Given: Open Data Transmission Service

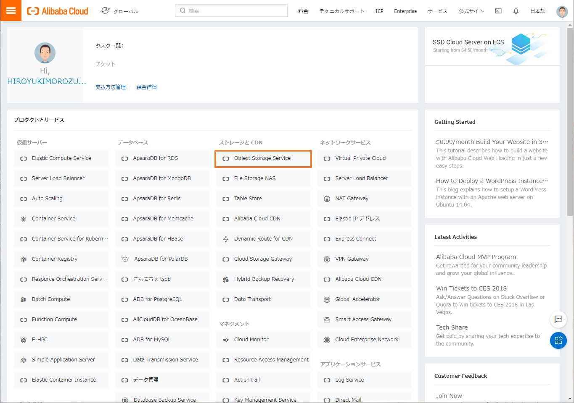Looking at the screenshot, I should pyautogui.click(x=162, y=360).
